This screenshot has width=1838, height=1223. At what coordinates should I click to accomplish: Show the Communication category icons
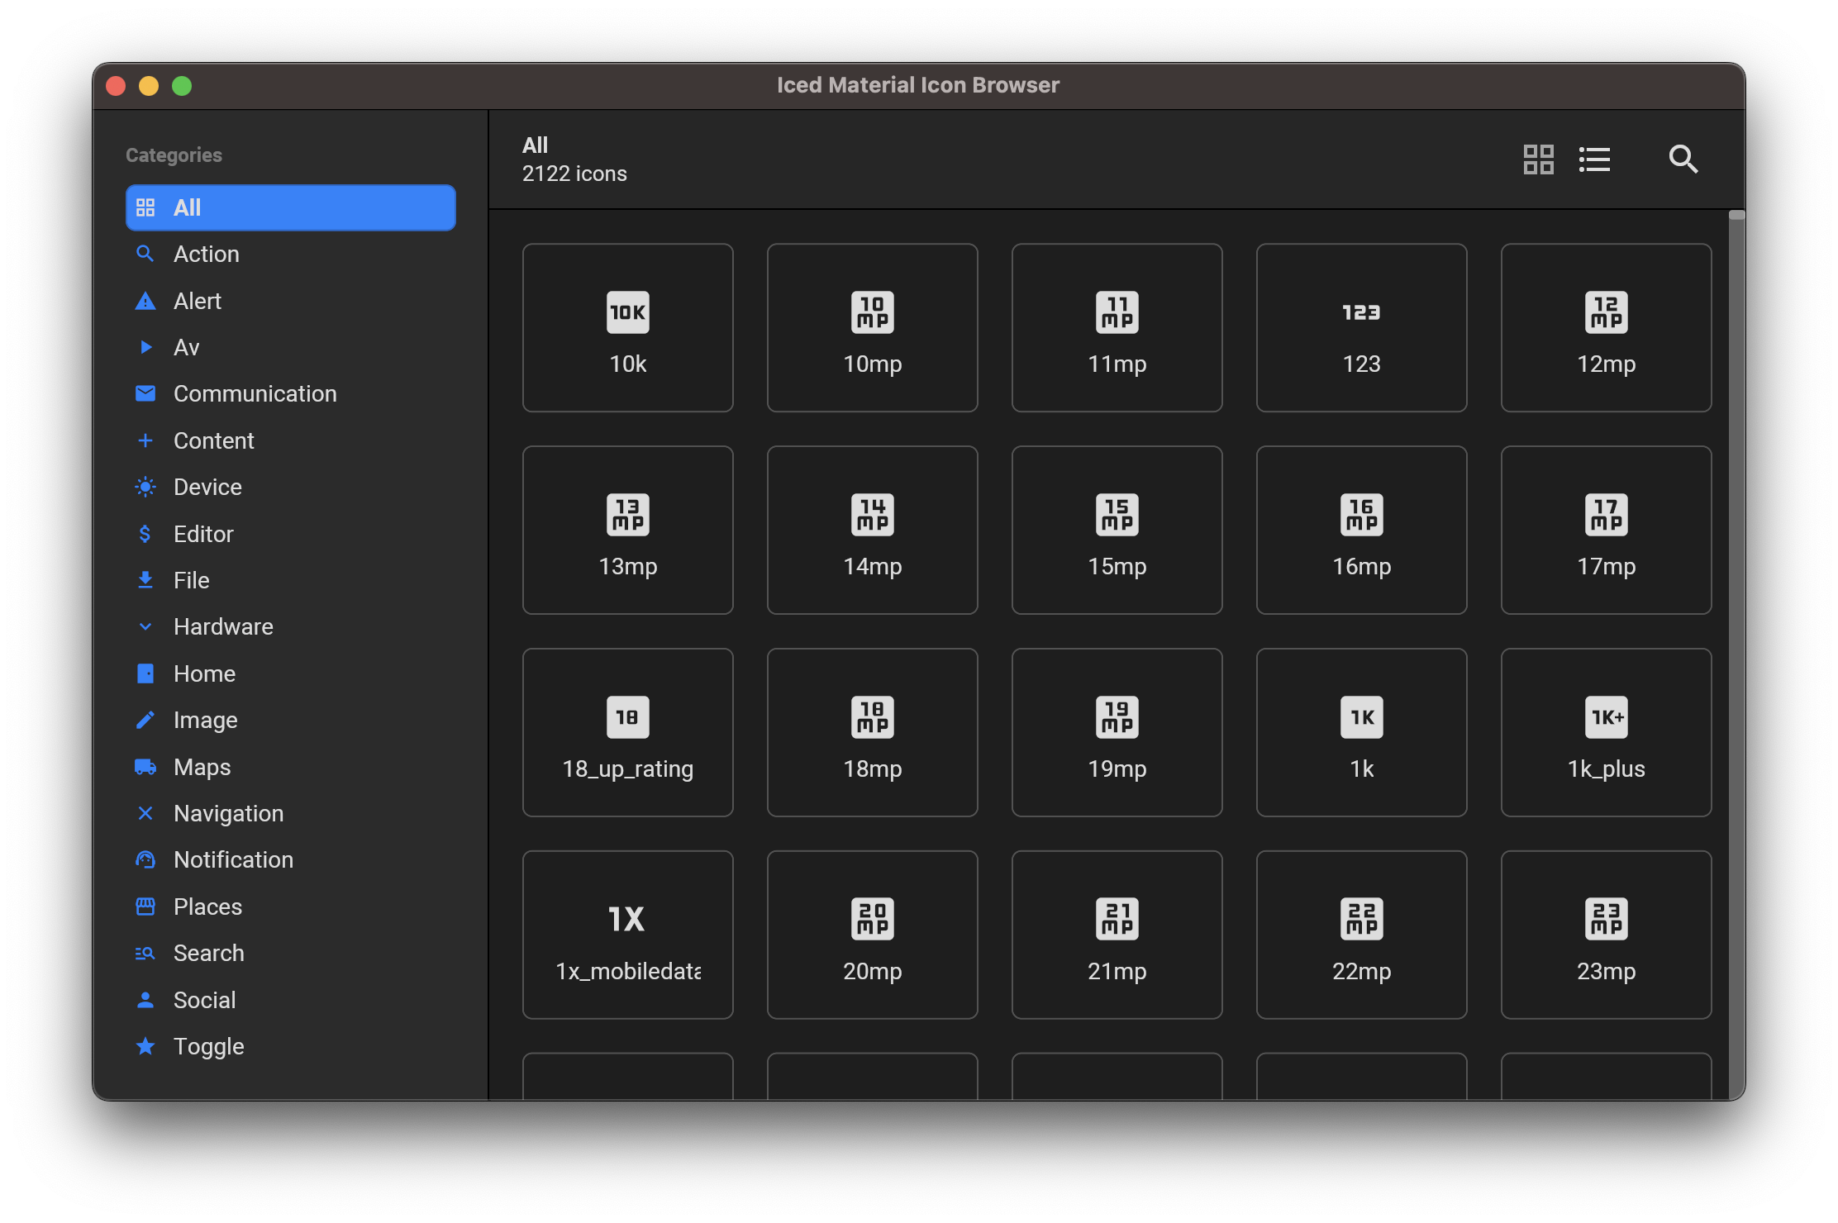291,393
